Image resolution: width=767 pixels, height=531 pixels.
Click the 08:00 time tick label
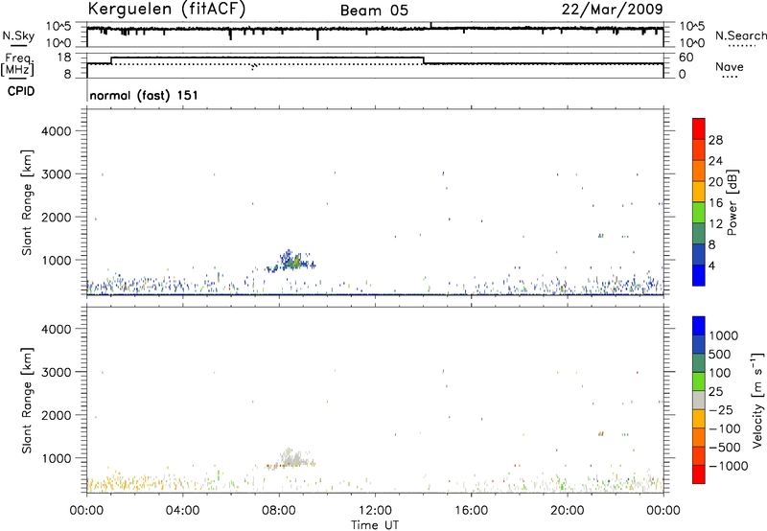coord(278,511)
